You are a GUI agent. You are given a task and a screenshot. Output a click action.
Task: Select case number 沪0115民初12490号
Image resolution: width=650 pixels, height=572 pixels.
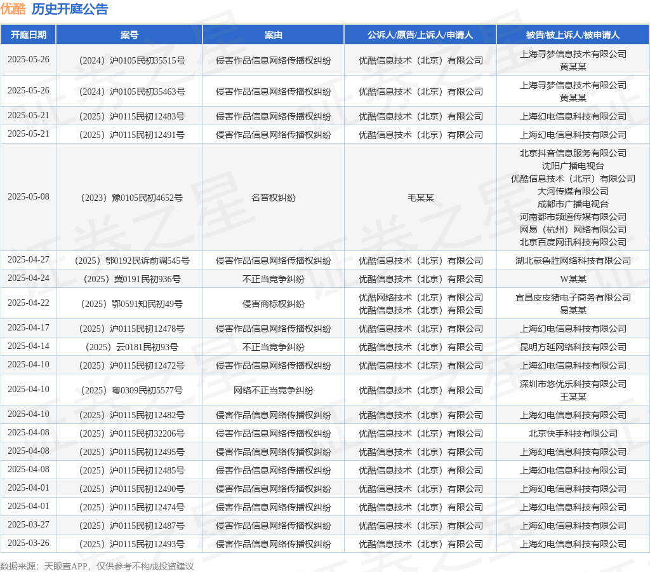(132, 489)
